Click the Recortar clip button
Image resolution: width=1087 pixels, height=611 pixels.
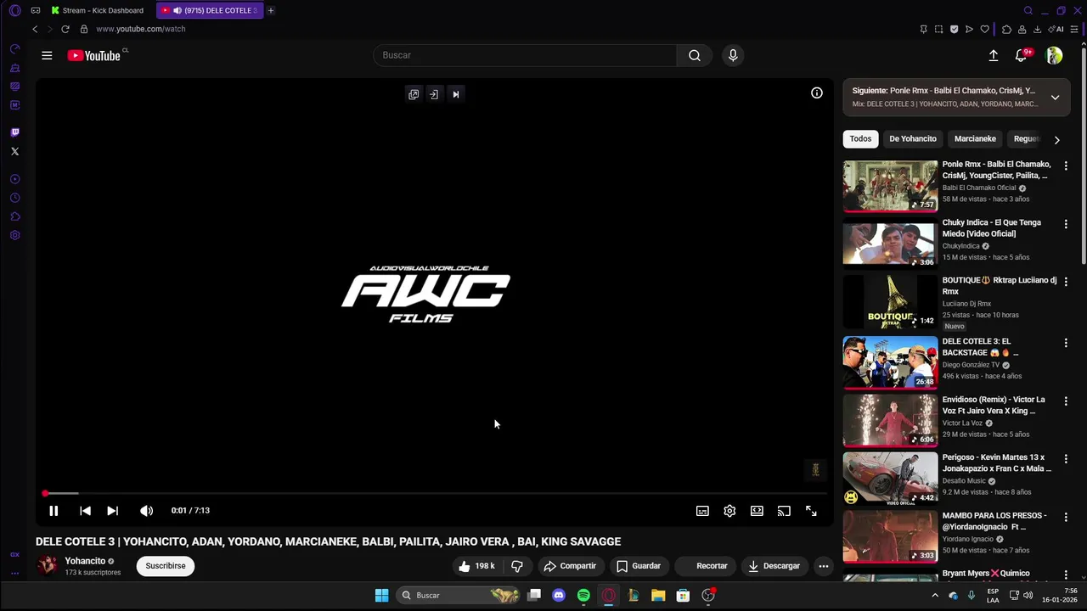point(704,566)
